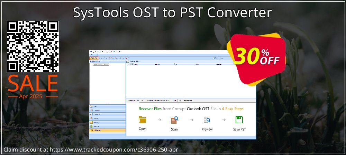Click the Load Scan toolbar button
The width and height of the screenshot is (346, 155).
[x=103, y=58]
